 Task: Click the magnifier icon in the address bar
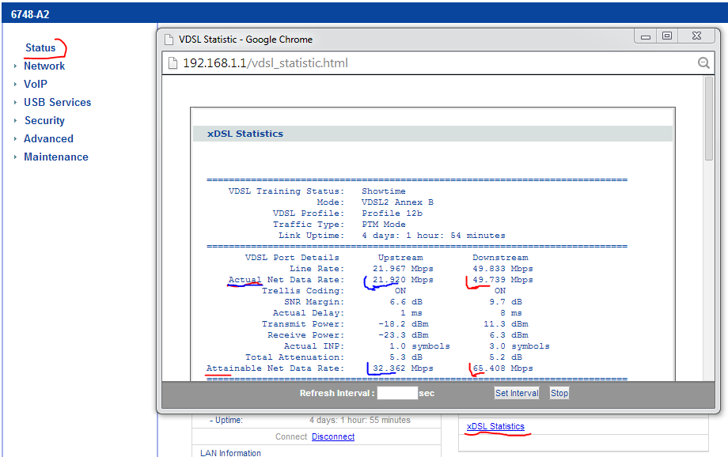(703, 63)
